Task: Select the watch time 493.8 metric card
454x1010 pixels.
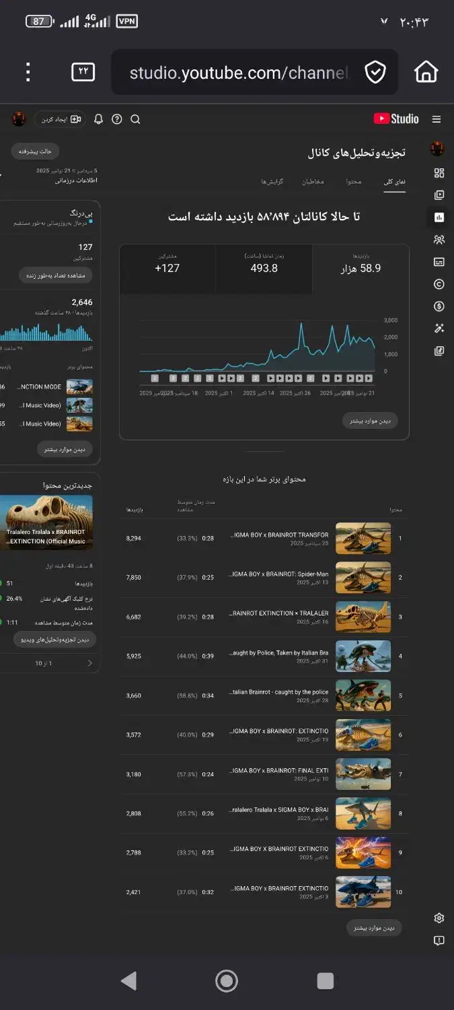Action: pos(264,268)
